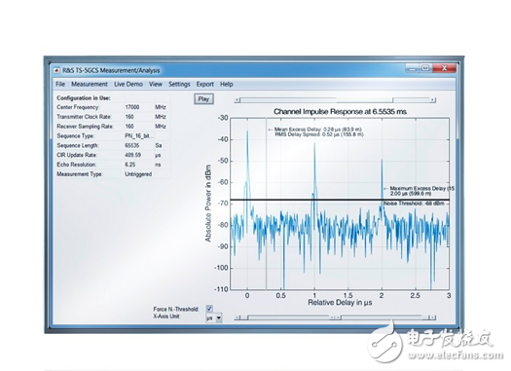
Task: Maximize the R&S TS-5GCS window
Action: pyautogui.click(x=425, y=68)
